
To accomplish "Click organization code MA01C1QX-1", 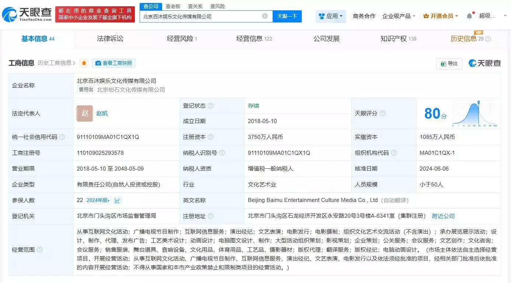I will [437, 153].
